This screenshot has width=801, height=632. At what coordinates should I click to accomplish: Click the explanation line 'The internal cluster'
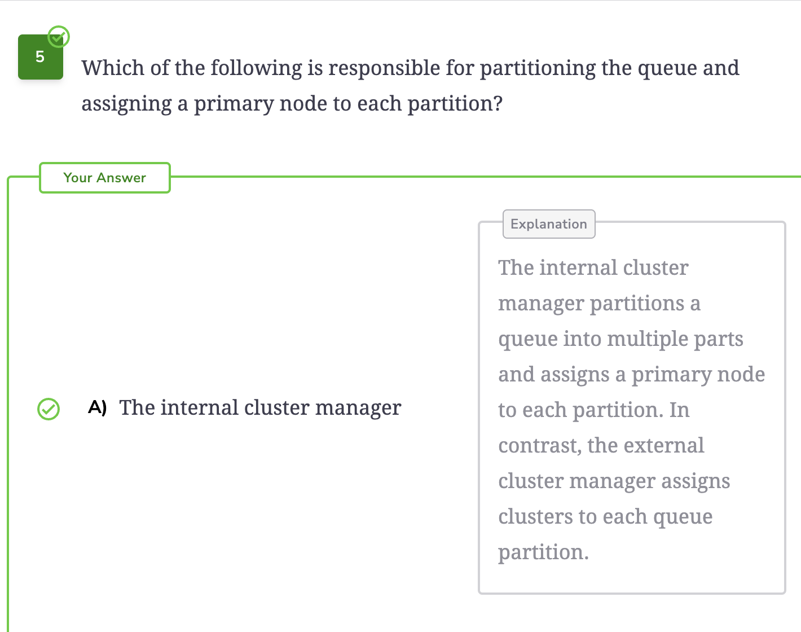click(593, 267)
